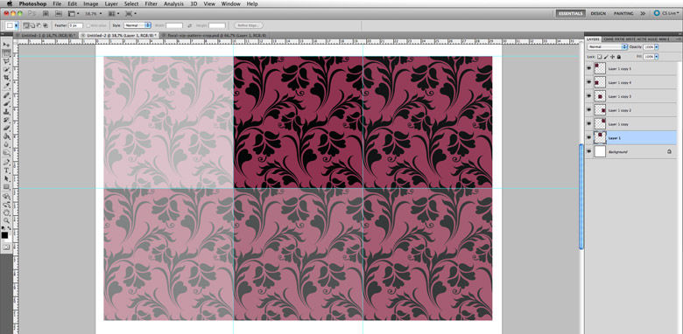Image resolution: width=683 pixels, height=334 pixels.
Task: Select the Hand tool
Action: [x=6, y=212]
